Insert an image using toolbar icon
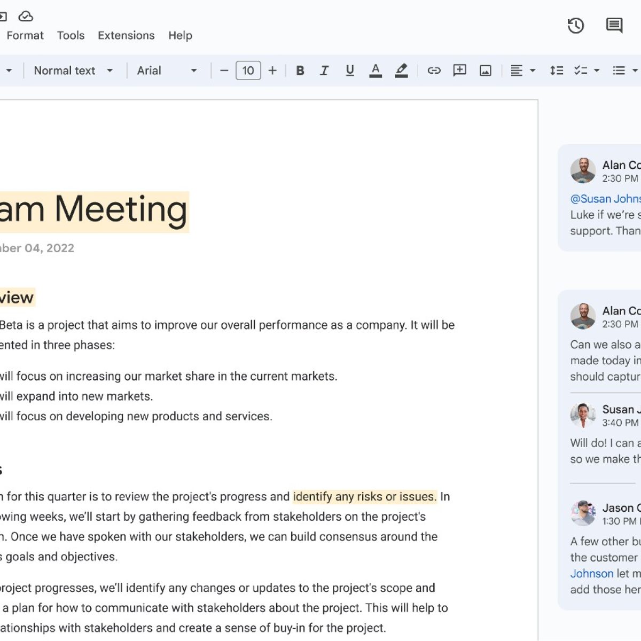The width and height of the screenshot is (641, 641). pos(485,71)
